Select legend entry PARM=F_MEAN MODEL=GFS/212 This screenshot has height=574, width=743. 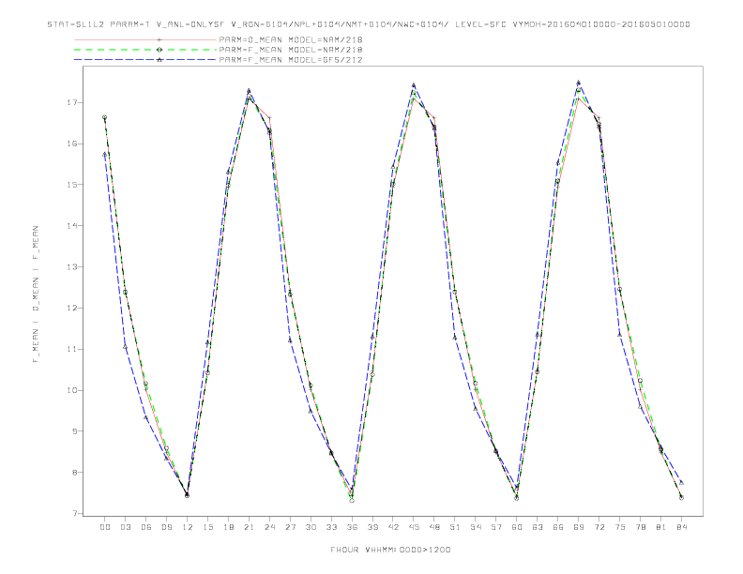(291, 60)
